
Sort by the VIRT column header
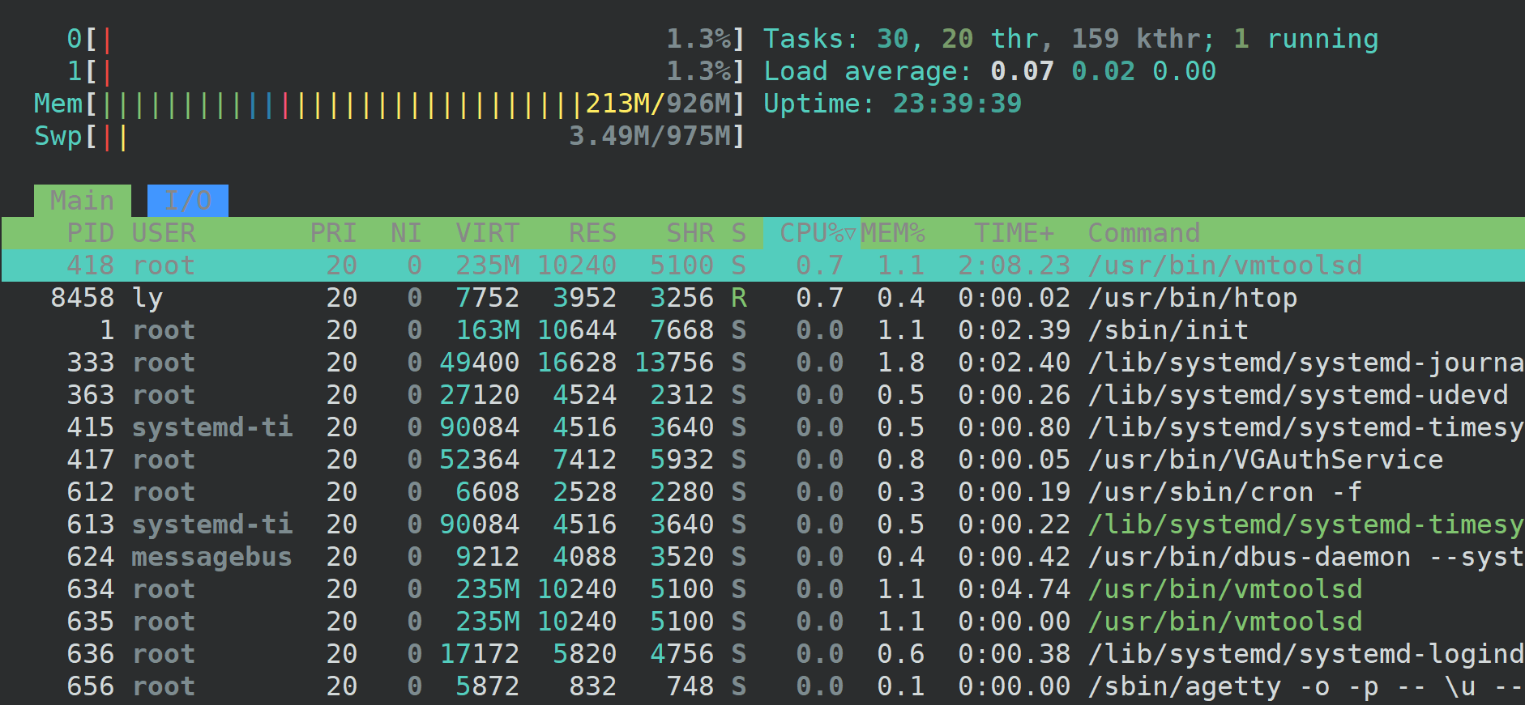[x=487, y=233]
